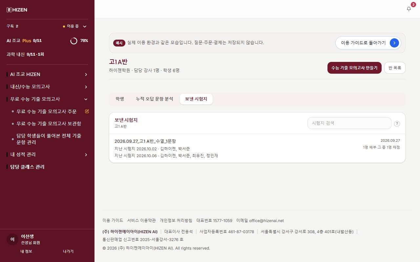Viewport: 420px width, 262px height.
Task: Open the help question mark icon
Action: (x=397, y=123)
